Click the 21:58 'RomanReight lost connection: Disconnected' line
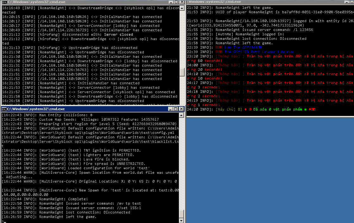The image size is (354, 223). 247,39
